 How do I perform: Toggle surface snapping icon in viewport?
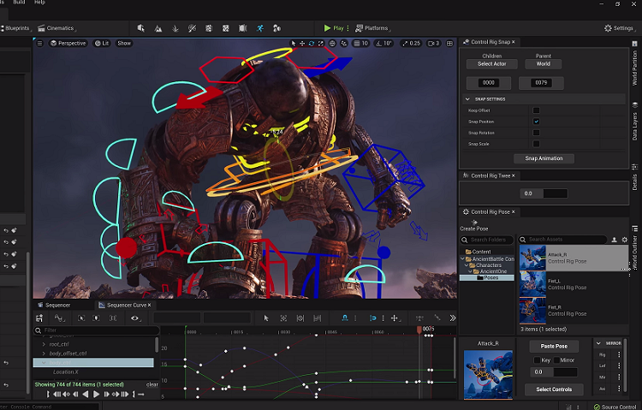click(344, 44)
